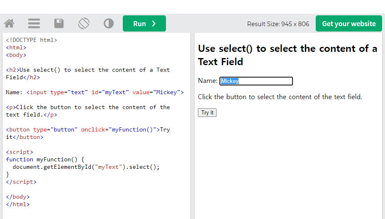Toggle dark mode contrast icon
The height and width of the screenshot is (219, 385).
point(109,24)
